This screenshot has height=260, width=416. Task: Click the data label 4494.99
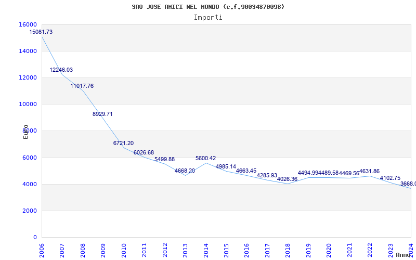(308, 173)
